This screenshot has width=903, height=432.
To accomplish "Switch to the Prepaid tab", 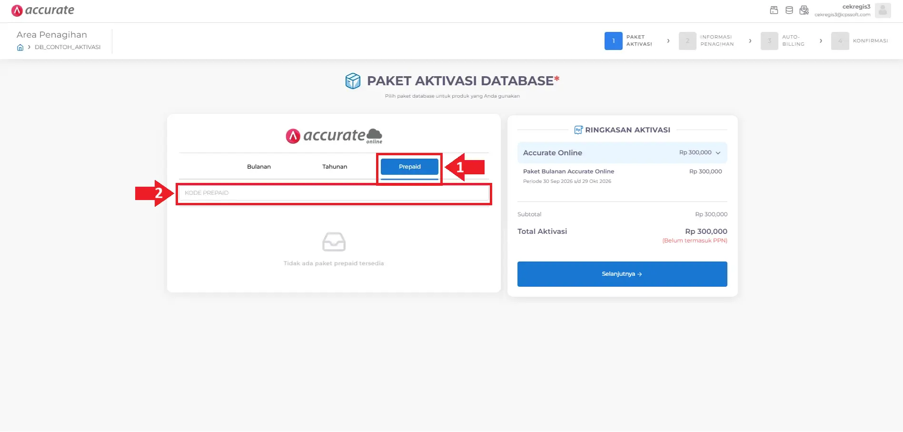I will coord(409,167).
